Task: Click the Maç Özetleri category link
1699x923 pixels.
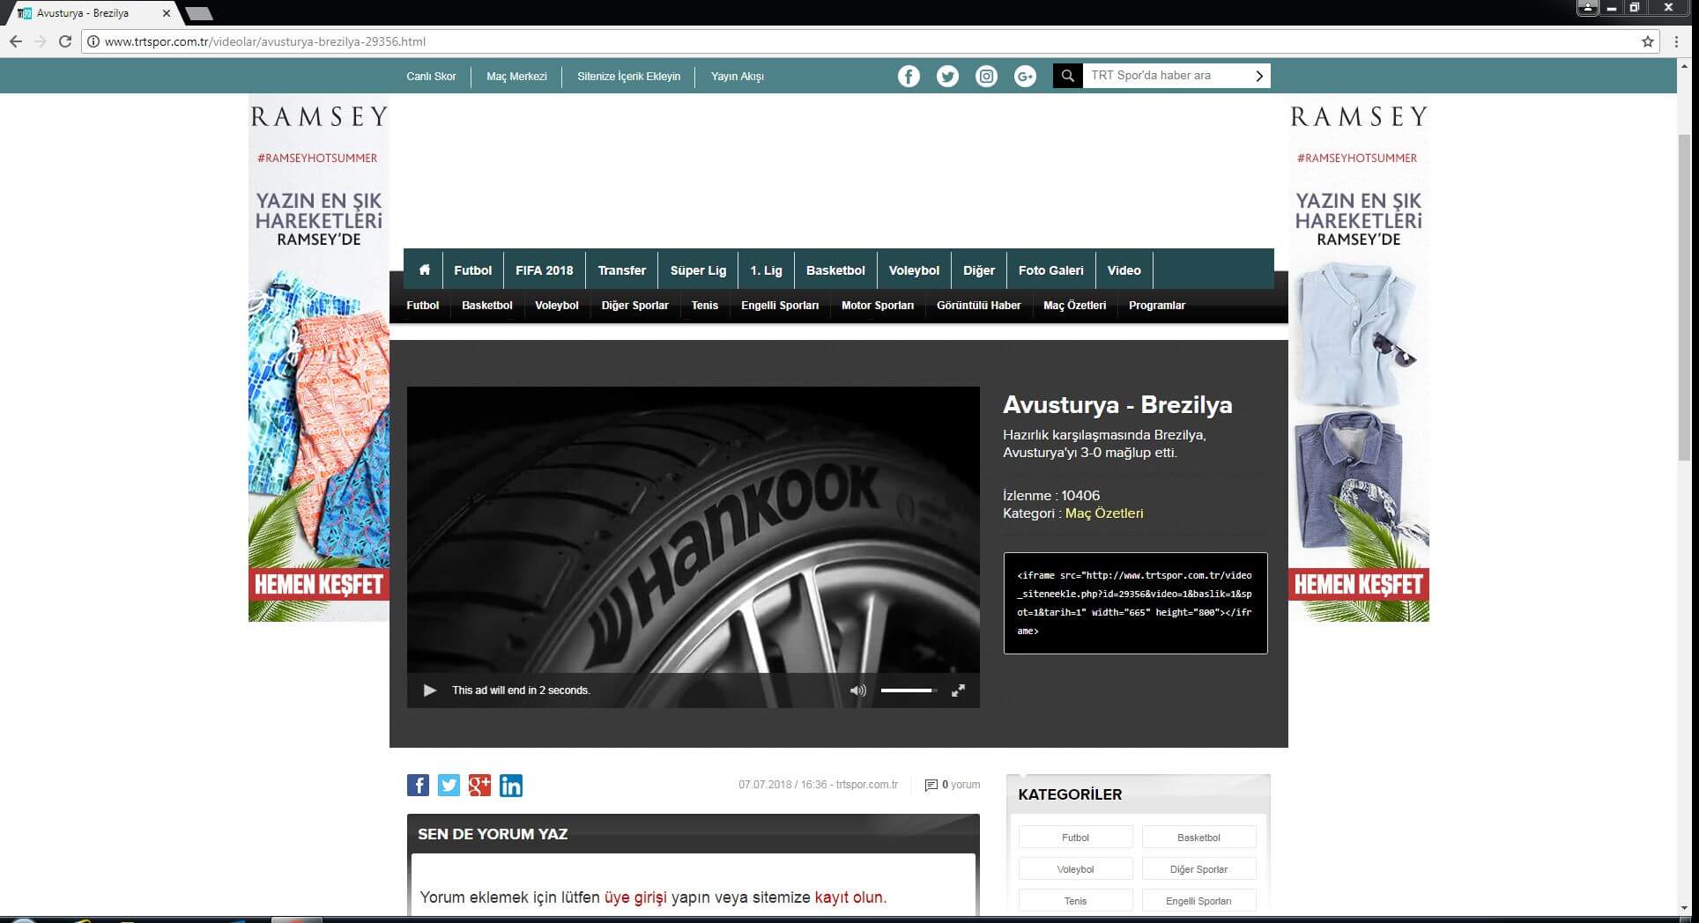Action: 1103,513
